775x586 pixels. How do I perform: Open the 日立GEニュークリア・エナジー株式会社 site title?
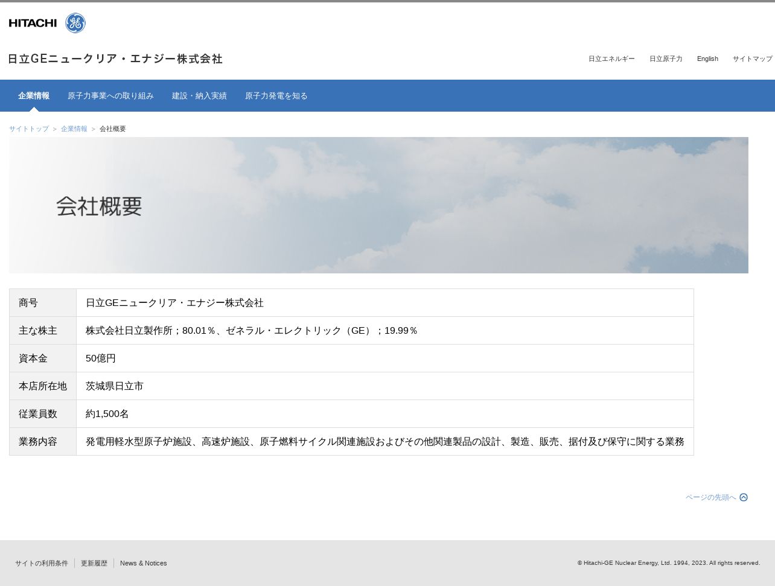(115, 59)
